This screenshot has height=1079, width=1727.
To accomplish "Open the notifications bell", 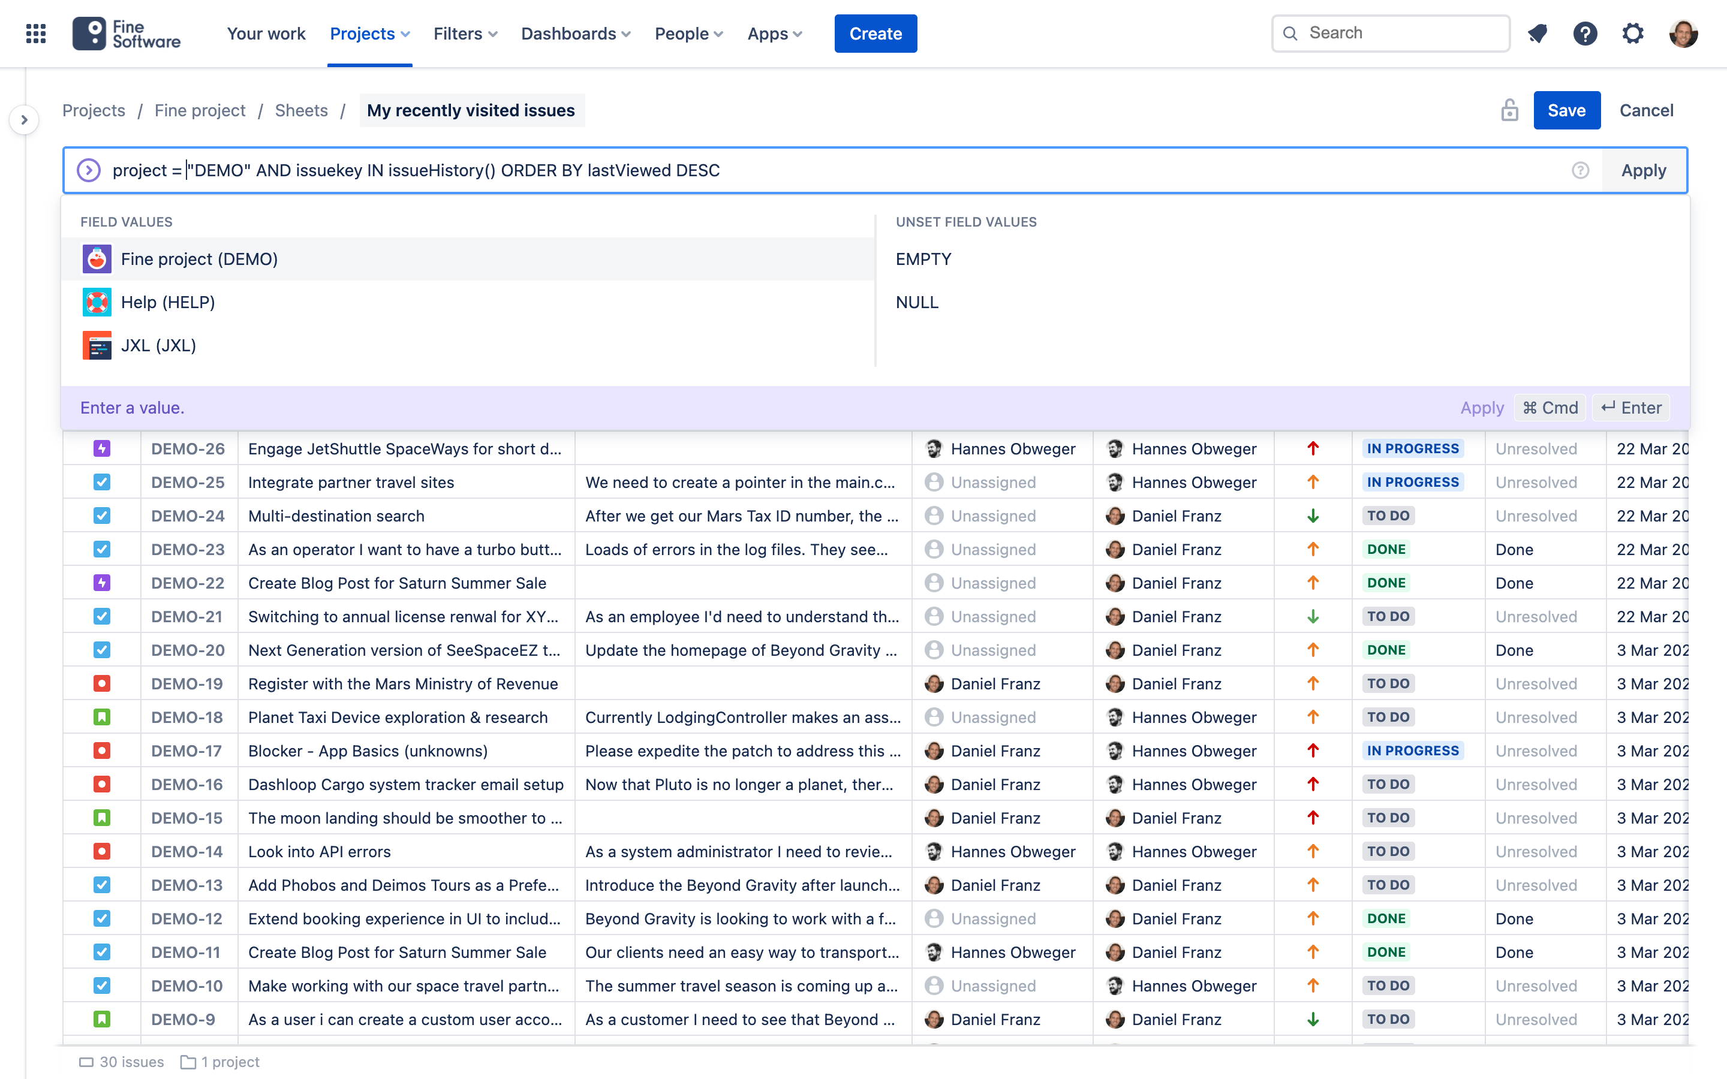I will 1538,33.
